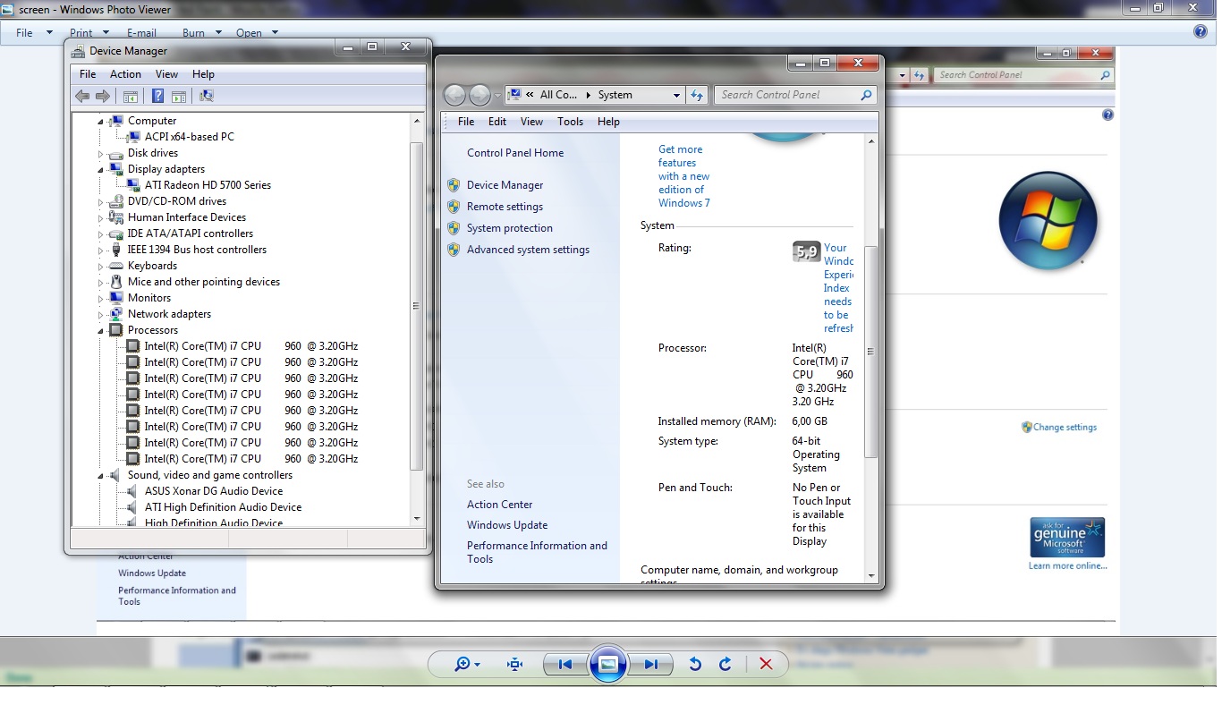Select ACPI x64-based PC item

pyautogui.click(x=189, y=137)
